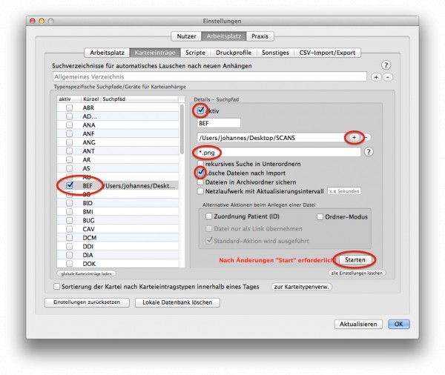
Task: Open help for search directories at top right
Action: [386, 65]
